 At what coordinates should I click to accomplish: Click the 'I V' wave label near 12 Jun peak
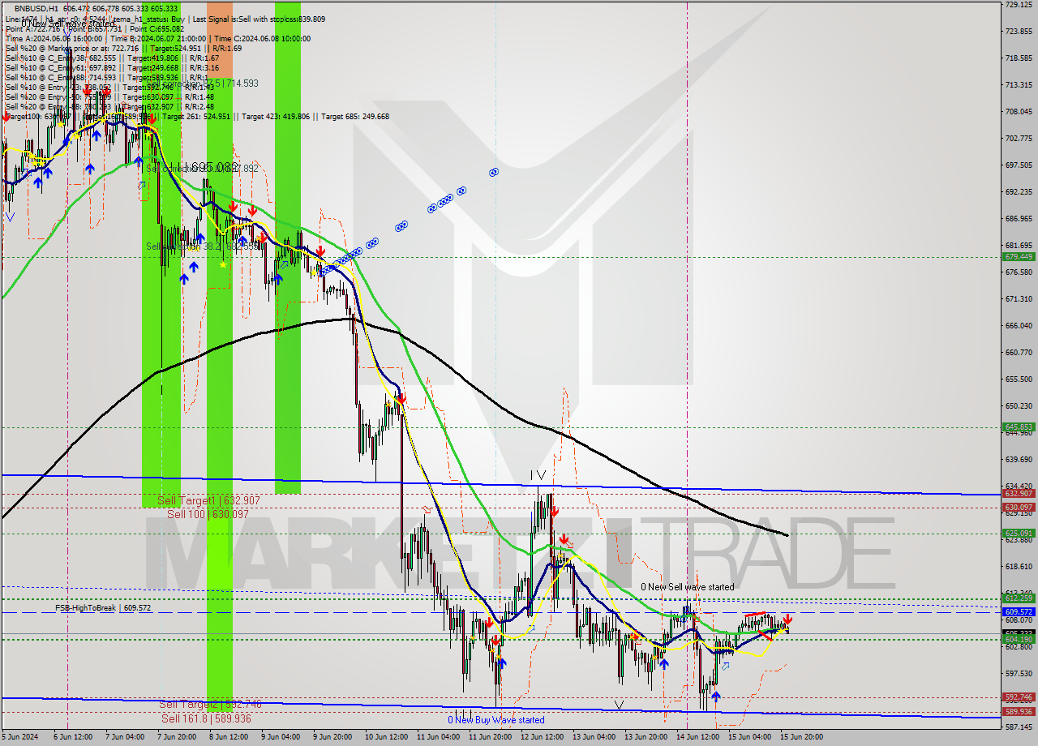point(538,475)
